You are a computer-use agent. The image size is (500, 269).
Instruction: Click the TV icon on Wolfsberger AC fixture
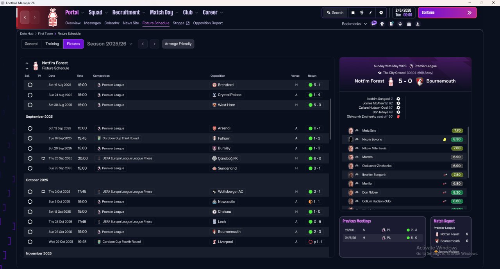(43, 192)
